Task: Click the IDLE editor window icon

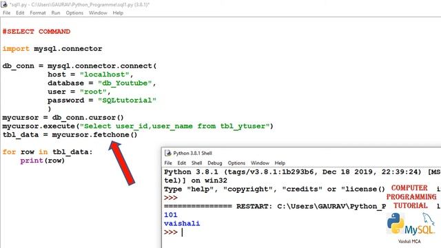Action: pyautogui.click(x=4, y=4)
